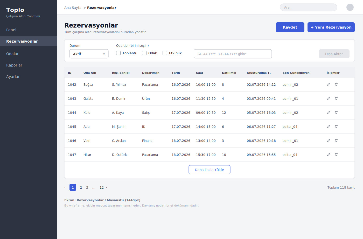Screen dimensions: 363x239
Task: Sort by the Tarih column header
Action: click(176, 73)
